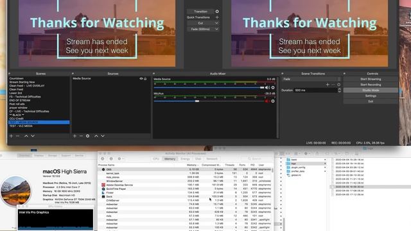Image resolution: width=411 pixels, height=231 pixels.
Task: Click Mic/Aux volume slider handle
Action: (197, 101)
